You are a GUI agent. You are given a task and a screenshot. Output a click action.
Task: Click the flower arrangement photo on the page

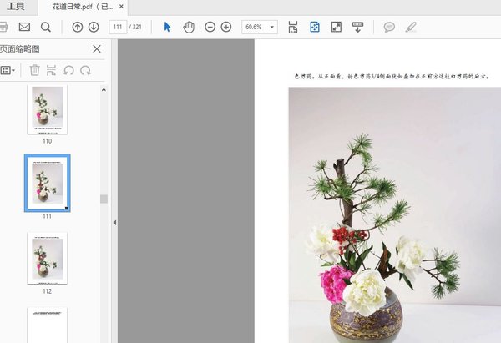click(x=395, y=215)
